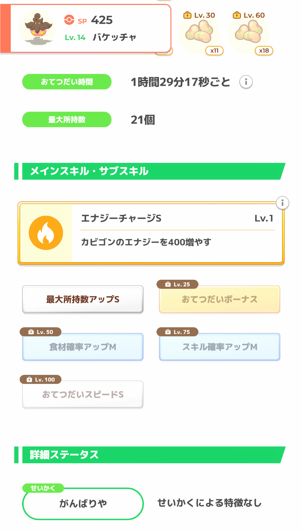Tap the locked スキル確率アップM sub skill
This screenshot has height=531, width=302.
point(219,347)
